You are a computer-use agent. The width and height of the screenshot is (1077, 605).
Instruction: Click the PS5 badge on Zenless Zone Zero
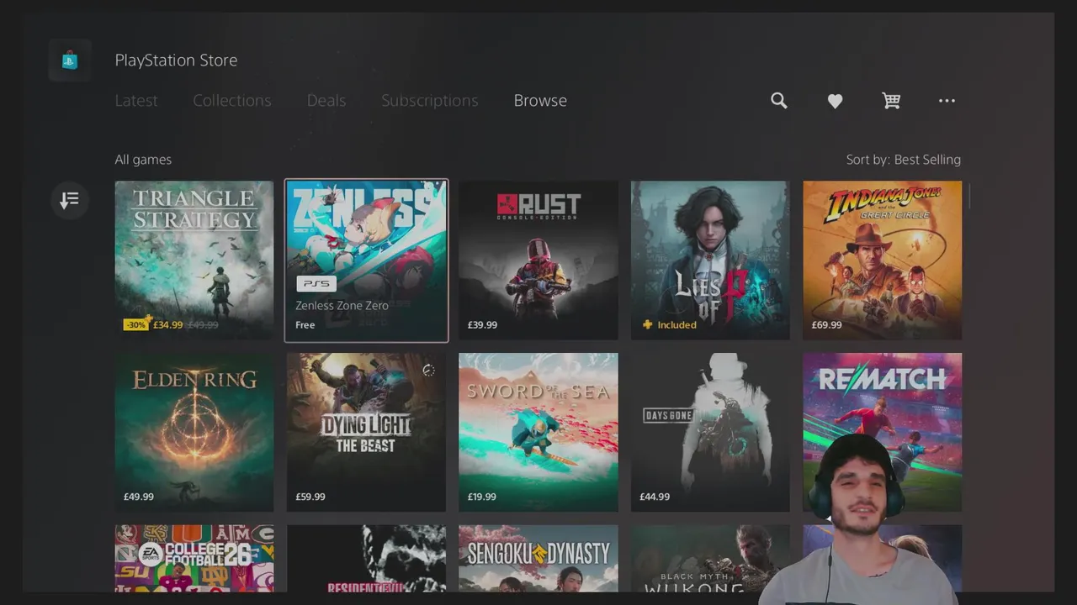[316, 284]
